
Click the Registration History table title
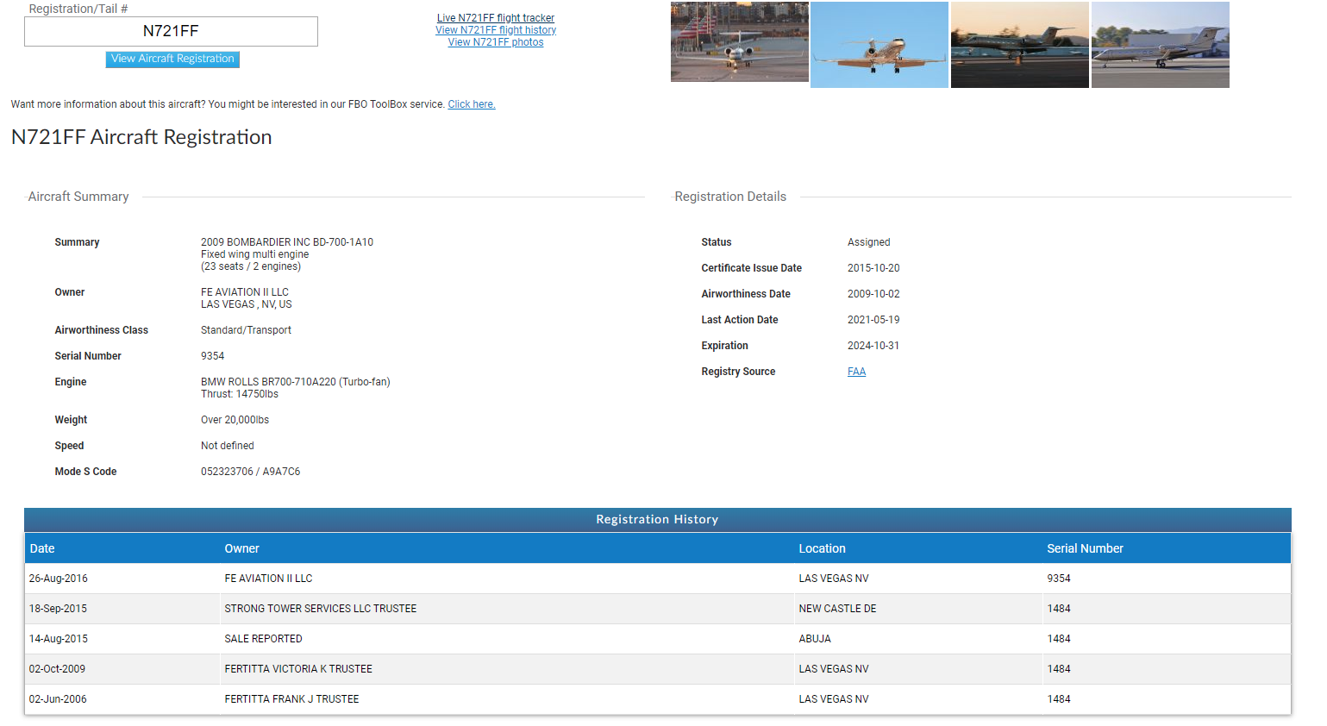657,519
